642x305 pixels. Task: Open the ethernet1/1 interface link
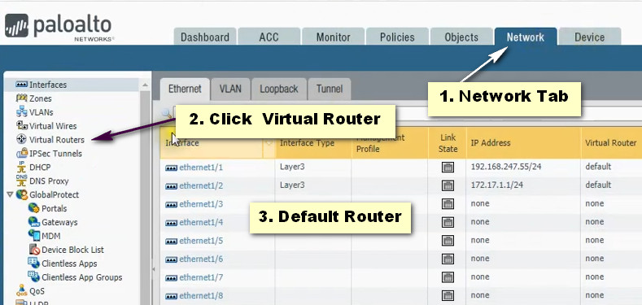[201, 168]
